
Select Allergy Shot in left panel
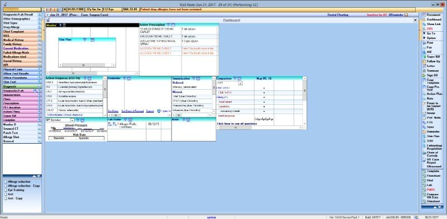22,137
